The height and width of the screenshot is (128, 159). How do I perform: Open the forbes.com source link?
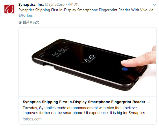[32, 119]
